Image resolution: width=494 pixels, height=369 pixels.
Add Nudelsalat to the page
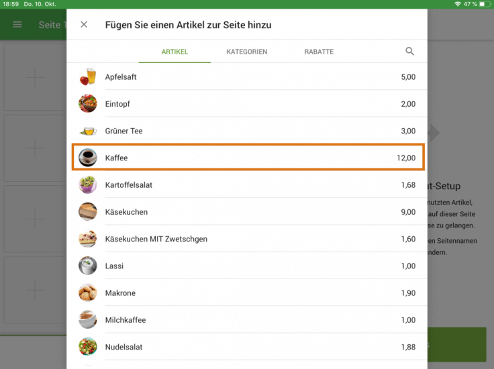pyautogui.click(x=123, y=347)
